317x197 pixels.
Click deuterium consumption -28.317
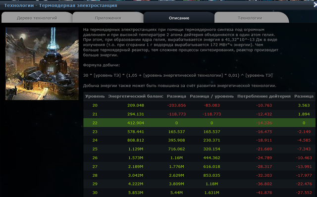[x=264, y=166]
